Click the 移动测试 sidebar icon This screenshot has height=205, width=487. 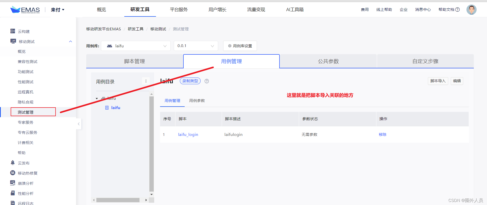point(13,41)
